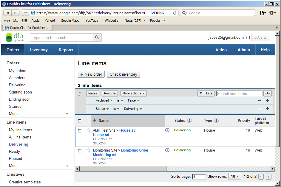Image resolution: width=281 pixels, height=187 pixels.
Task: Open the page menu icon
Action: [263, 13]
